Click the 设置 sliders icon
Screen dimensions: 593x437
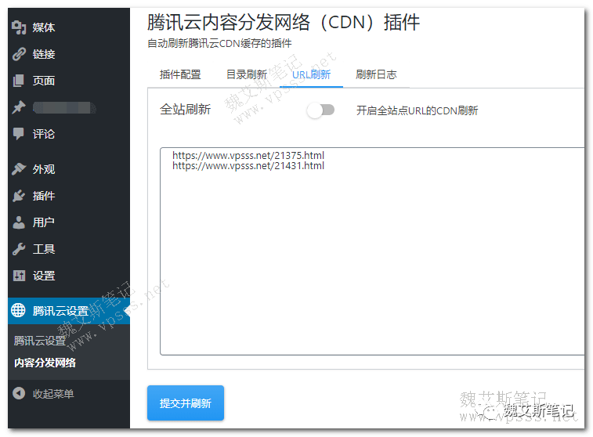19,276
